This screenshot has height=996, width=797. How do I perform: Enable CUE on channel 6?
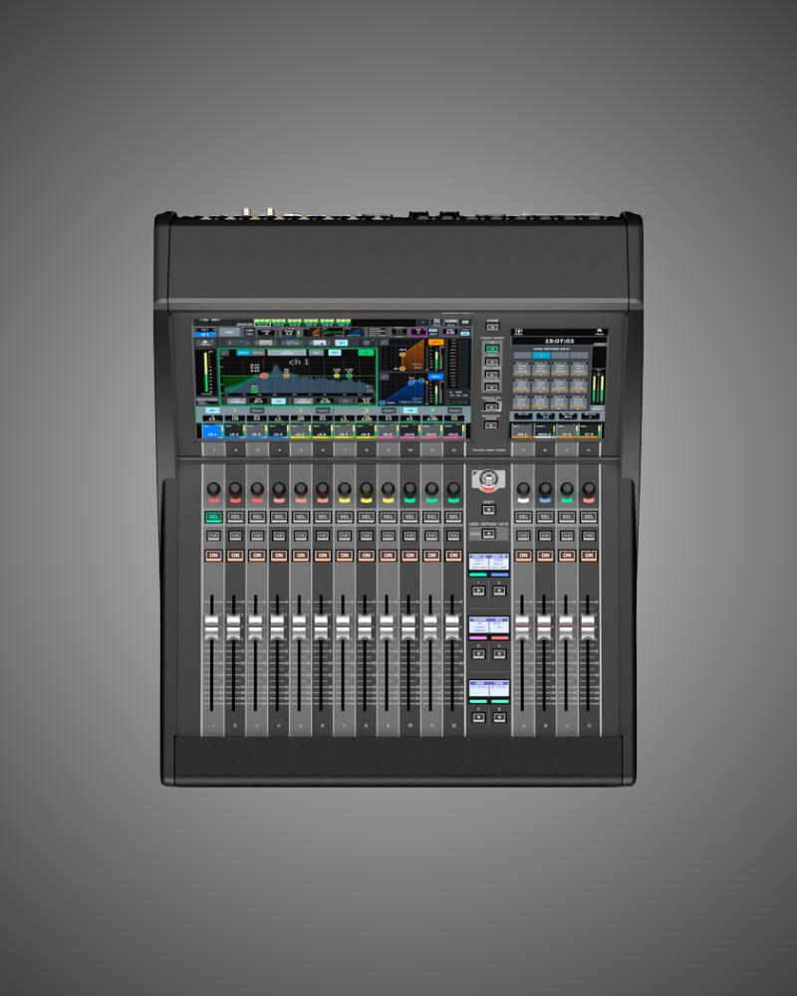tap(322, 536)
